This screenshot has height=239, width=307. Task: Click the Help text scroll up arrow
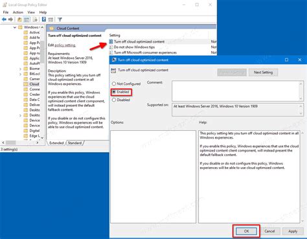[302, 133]
